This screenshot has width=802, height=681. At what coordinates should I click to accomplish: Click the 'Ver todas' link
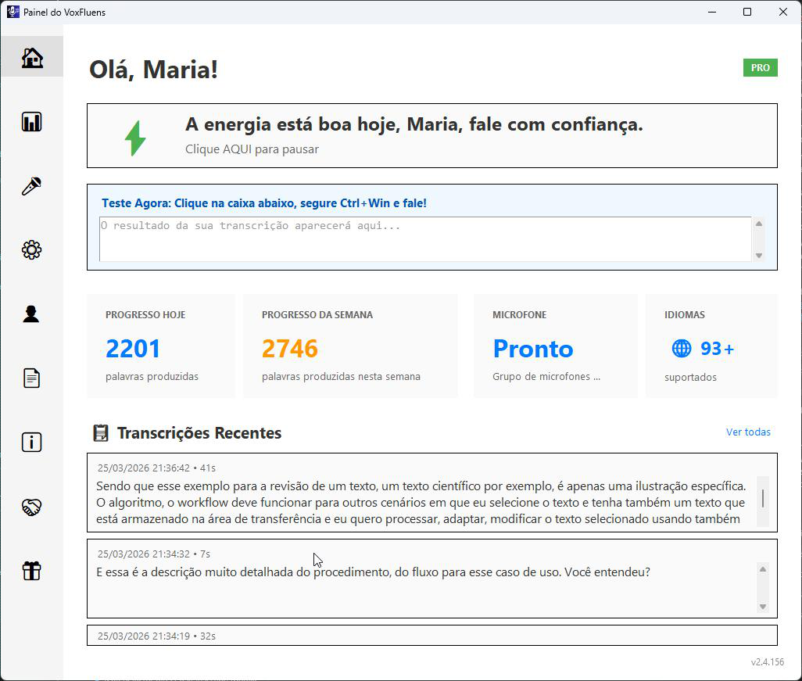[x=748, y=432]
